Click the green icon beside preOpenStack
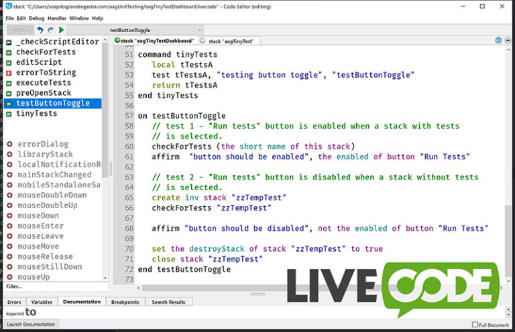Viewport: 515px width, 332px height. (8, 93)
